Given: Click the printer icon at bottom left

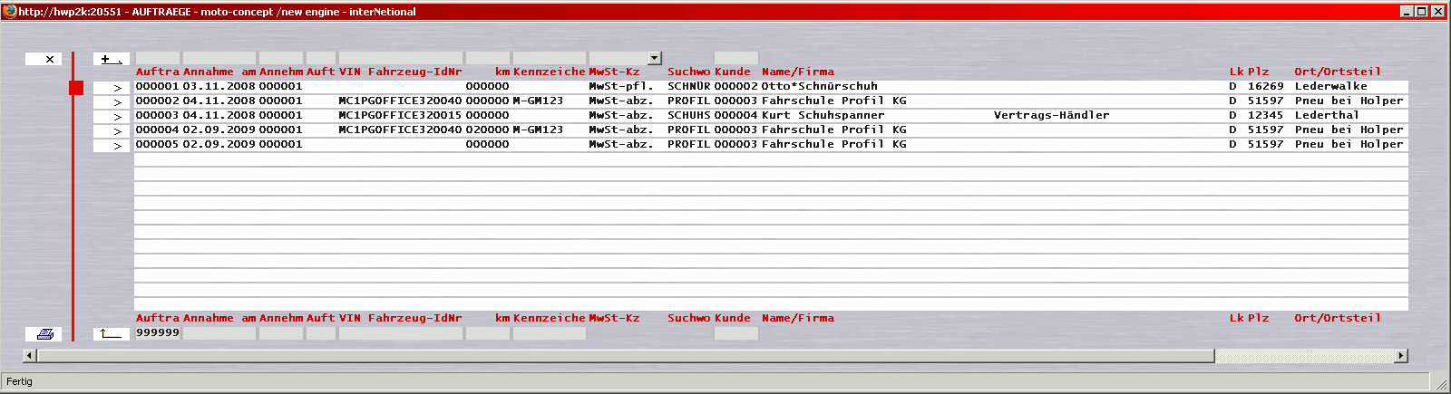Looking at the screenshot, I should pos(44,334).
